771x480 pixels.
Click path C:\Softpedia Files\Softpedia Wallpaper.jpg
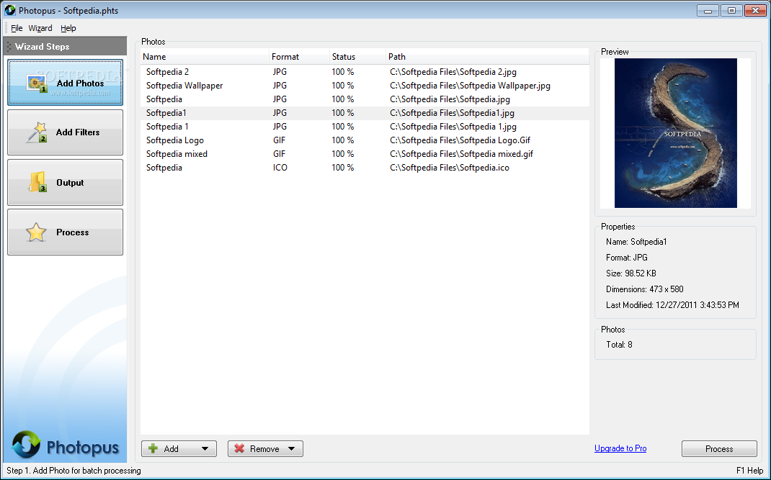[470, 86]
